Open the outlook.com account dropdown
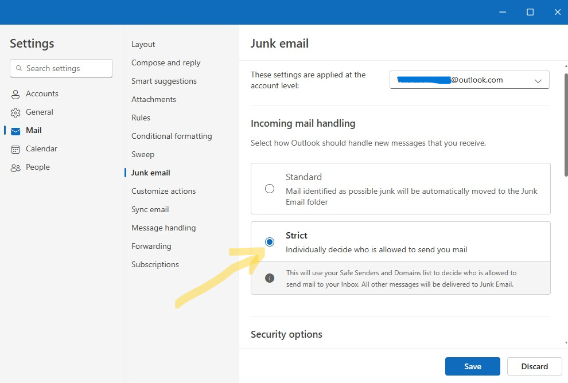568x383 pixels. pyautogui.click(x=469, y=80)
